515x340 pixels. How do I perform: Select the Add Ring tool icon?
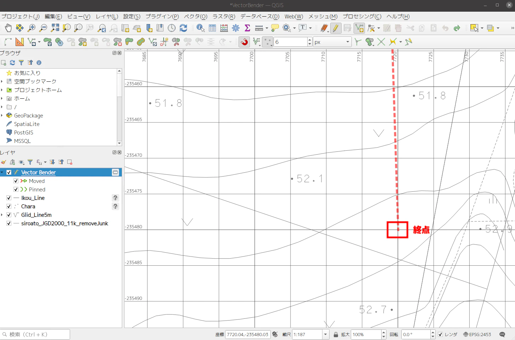[71, 42]
